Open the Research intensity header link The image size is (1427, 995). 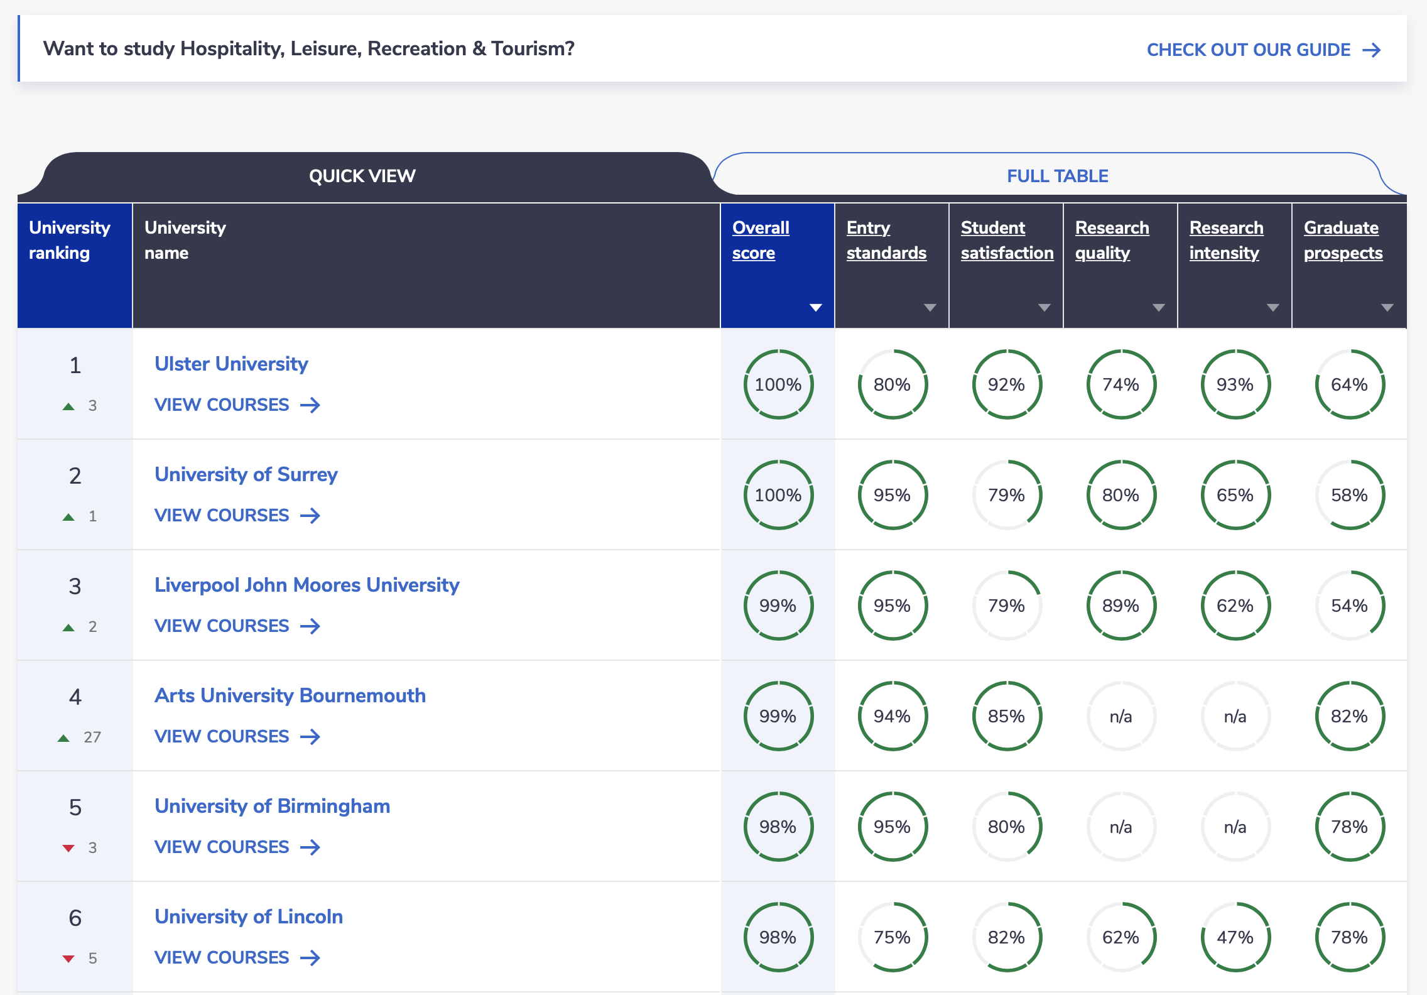1226,241
